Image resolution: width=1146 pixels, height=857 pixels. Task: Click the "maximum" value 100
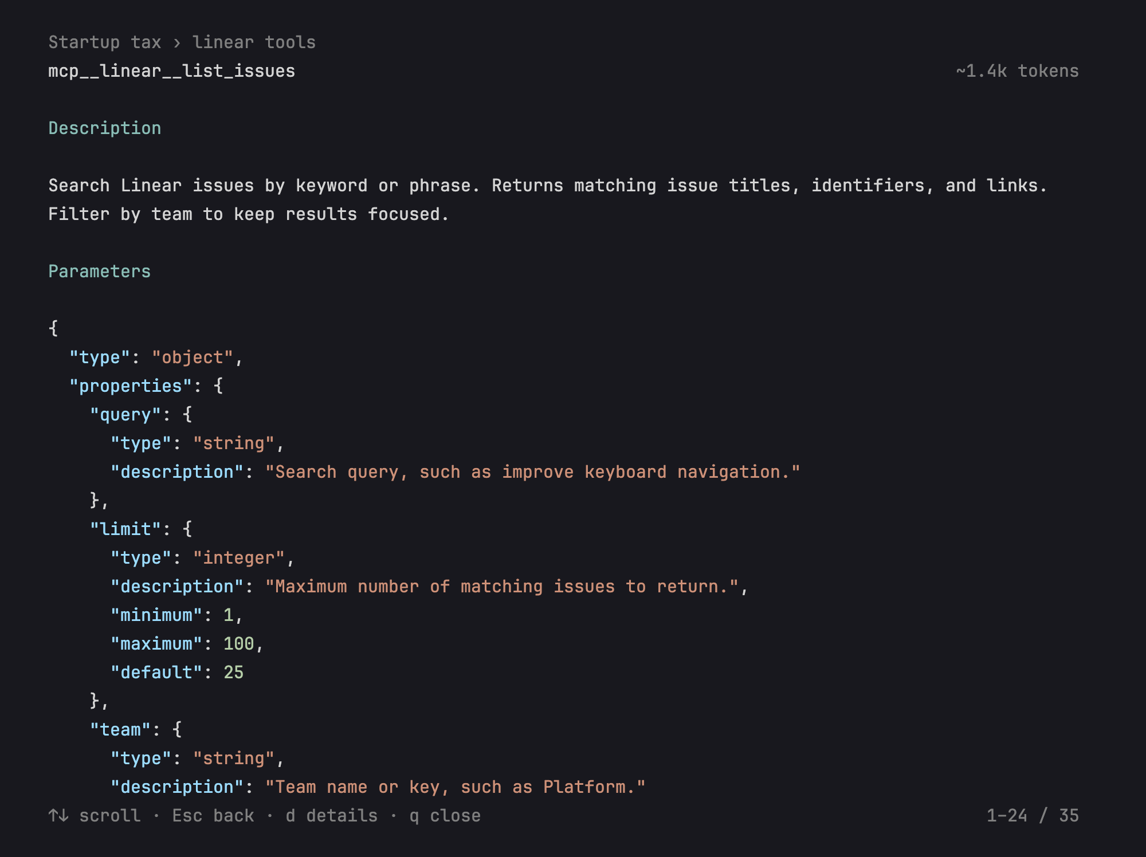click(x=238, y=644)
